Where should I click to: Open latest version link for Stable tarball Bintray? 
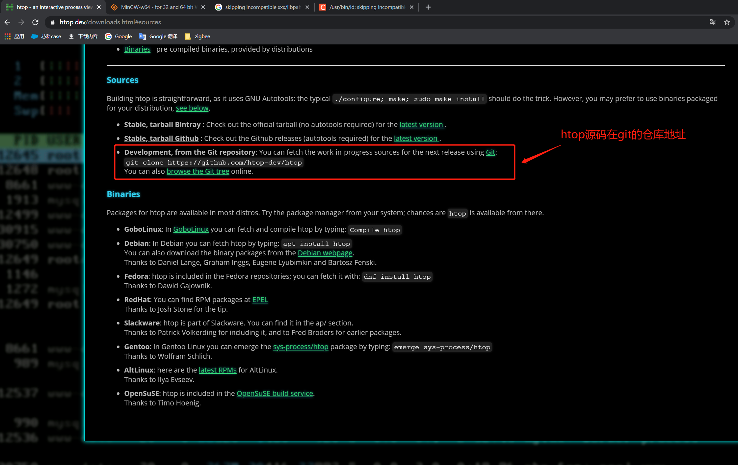coord(422,124)
